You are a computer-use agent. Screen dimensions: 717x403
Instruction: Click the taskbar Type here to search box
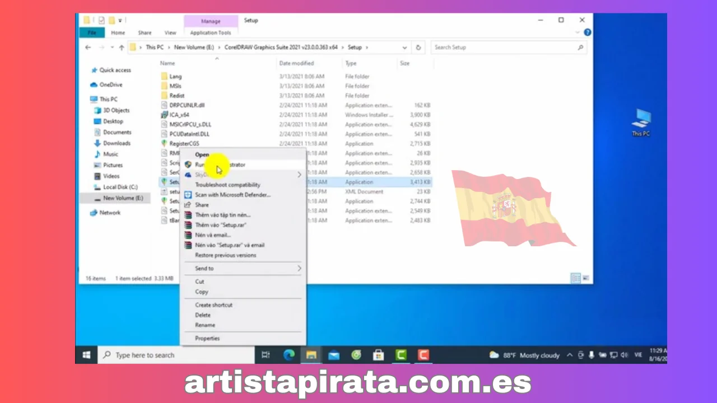177,355
